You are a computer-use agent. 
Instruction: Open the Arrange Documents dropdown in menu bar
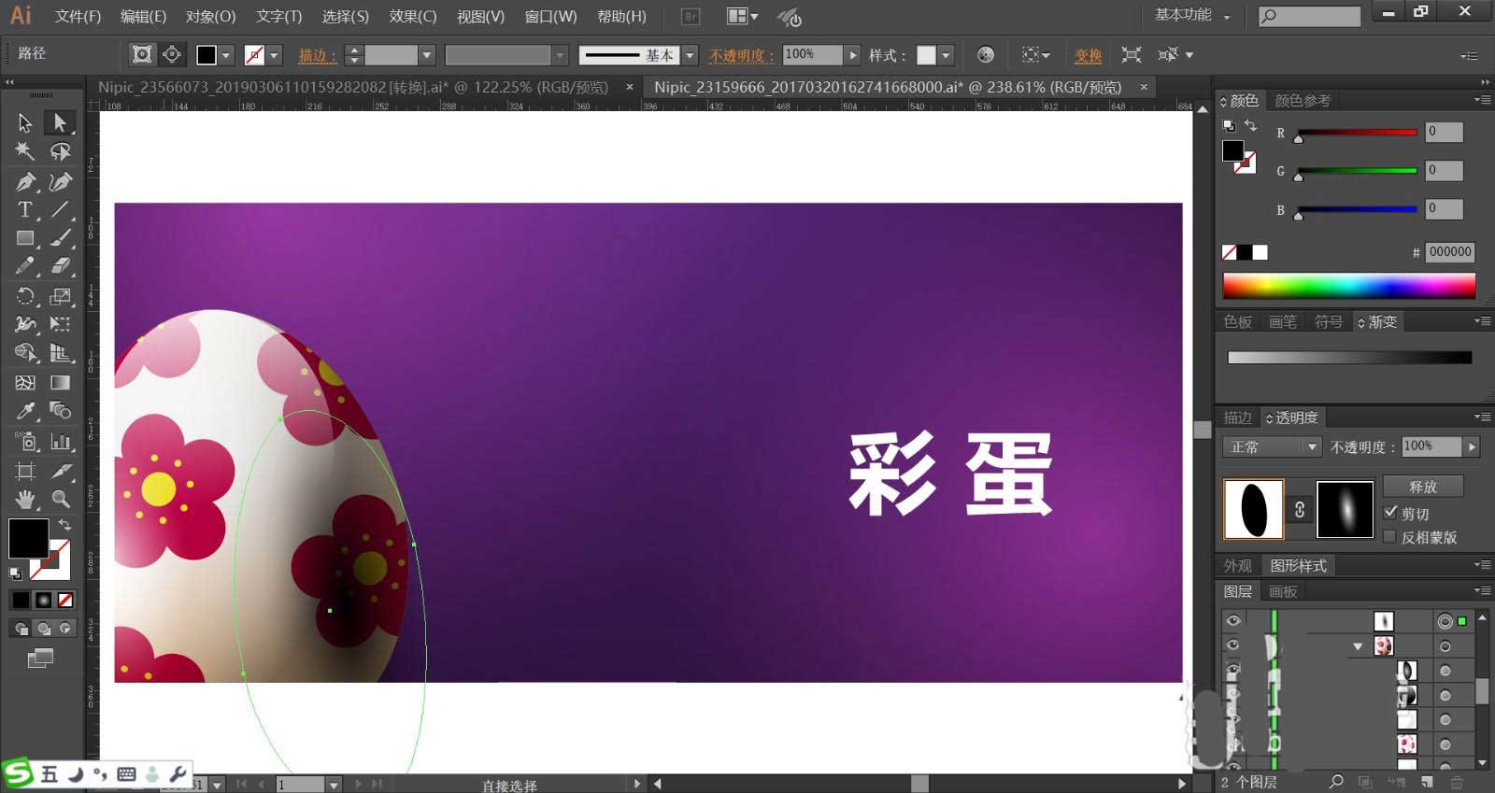[743, 16]
